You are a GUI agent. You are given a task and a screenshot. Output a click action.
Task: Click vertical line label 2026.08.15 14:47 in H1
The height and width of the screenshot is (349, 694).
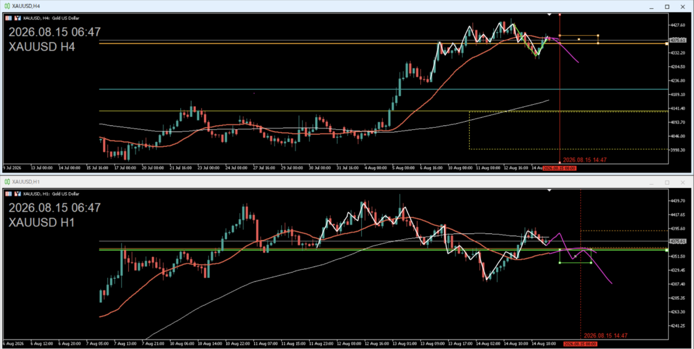click(605, 335)
